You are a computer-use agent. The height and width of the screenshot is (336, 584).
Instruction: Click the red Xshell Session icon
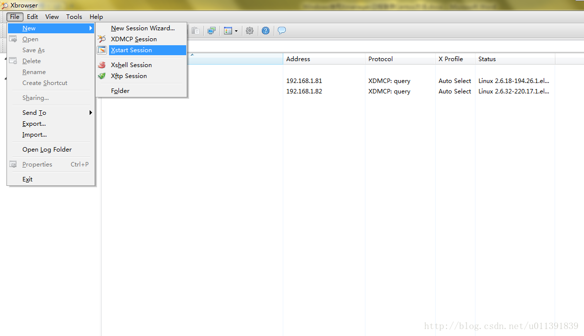pyautogui.click(x=102, y=65)
